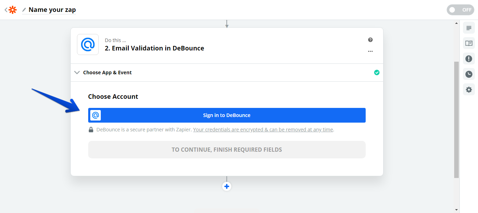Show the alert issues icon in sidebar

(469, 59)
